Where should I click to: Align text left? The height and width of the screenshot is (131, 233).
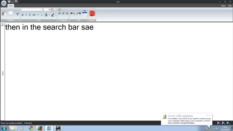pyautogui.click(x=60, y=13)
